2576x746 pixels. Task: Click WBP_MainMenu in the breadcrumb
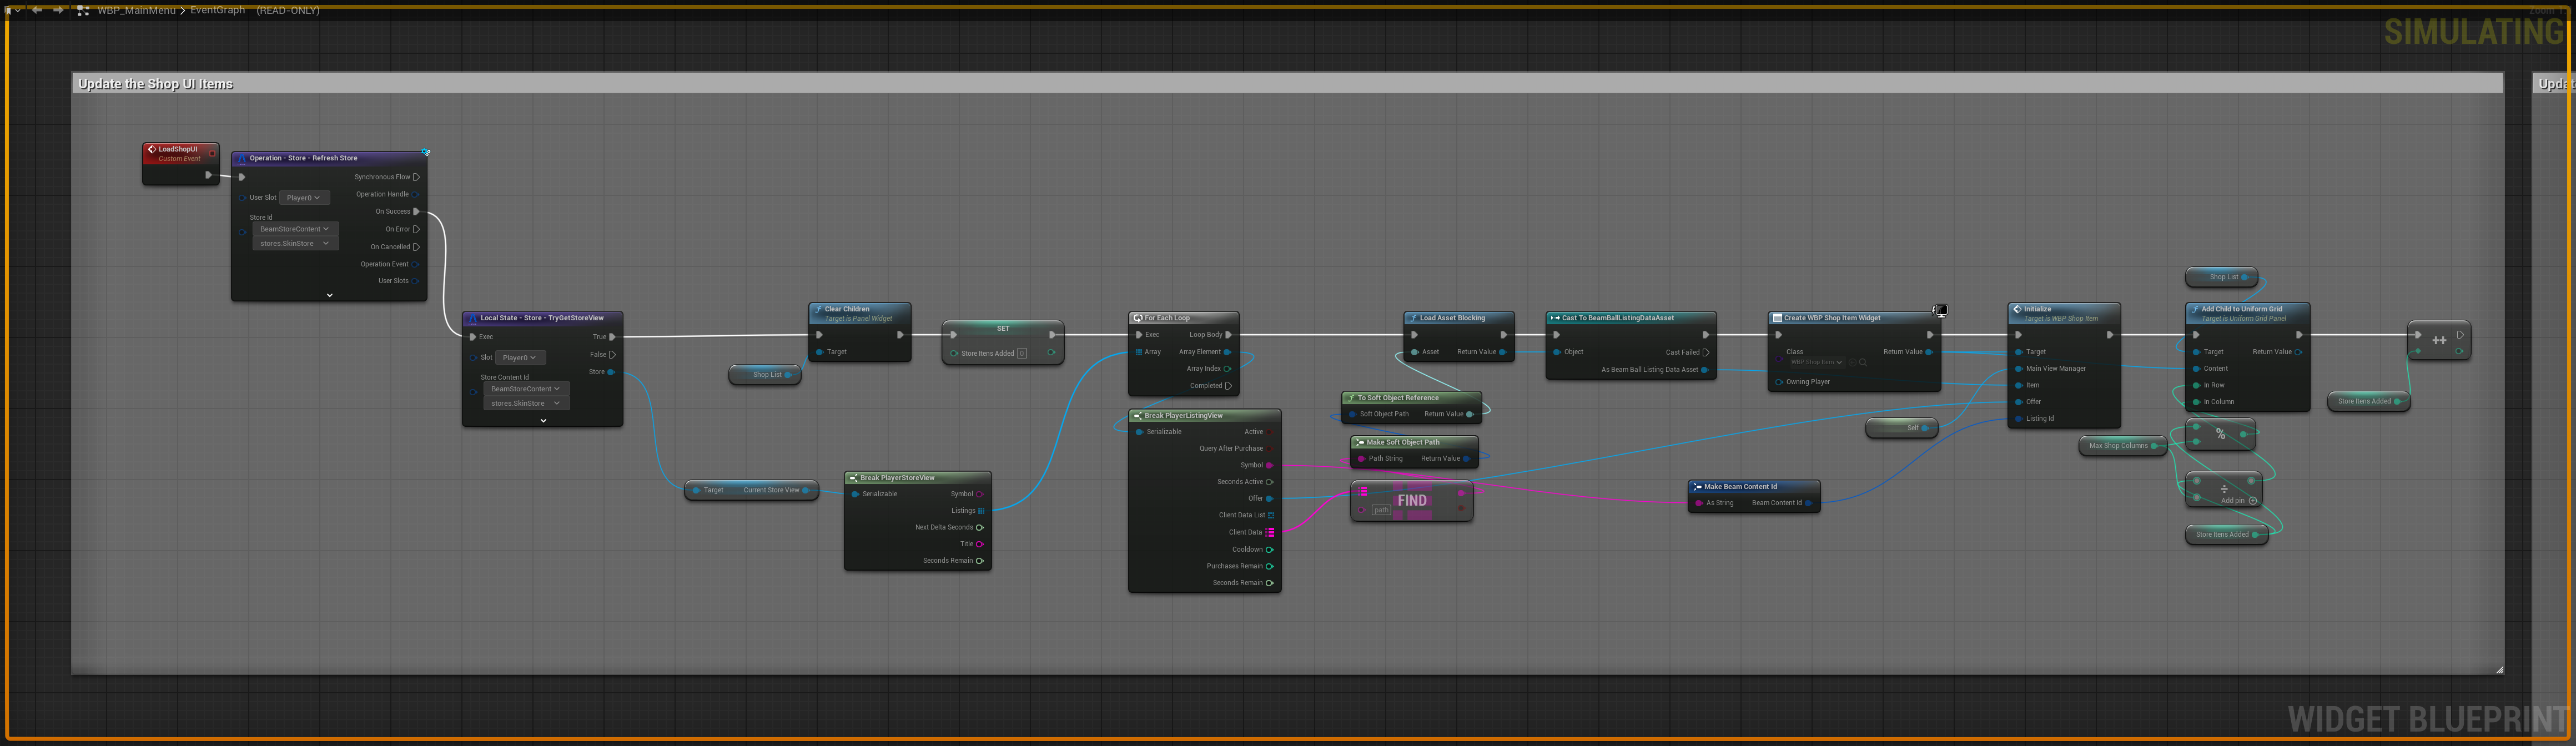(x=136, y=10)
